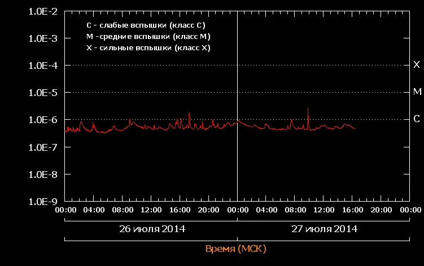Click the '26 июля 2014' date label
The image size is (424, 266).
click(x=152, y=229)
